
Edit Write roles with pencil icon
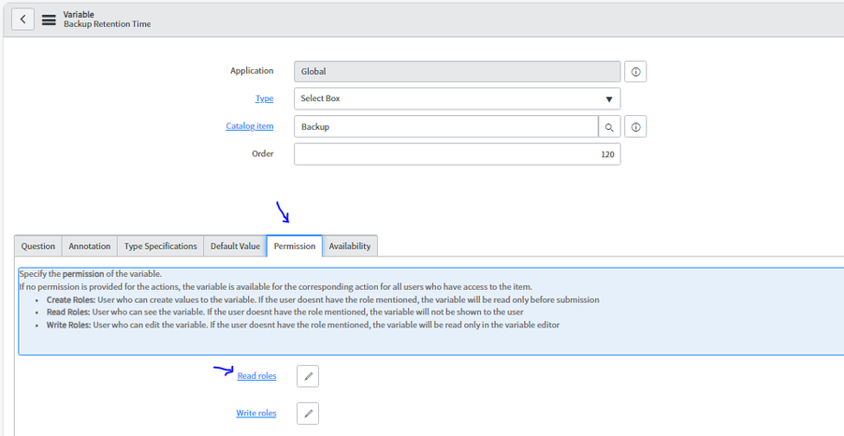pyautogui.click(x=308, y=413)
